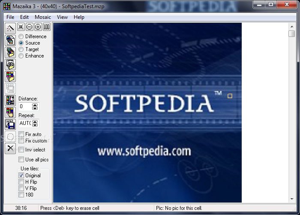Click the face picture folder icon
Viewport: 300px width, 215px height.
(10, 64)
